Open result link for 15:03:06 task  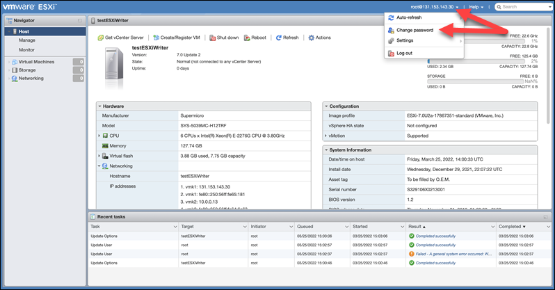point(435,236)
